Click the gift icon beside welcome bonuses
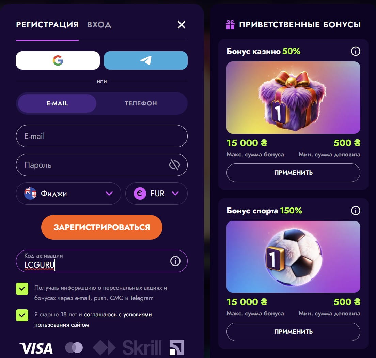 (x=230, y=25)
